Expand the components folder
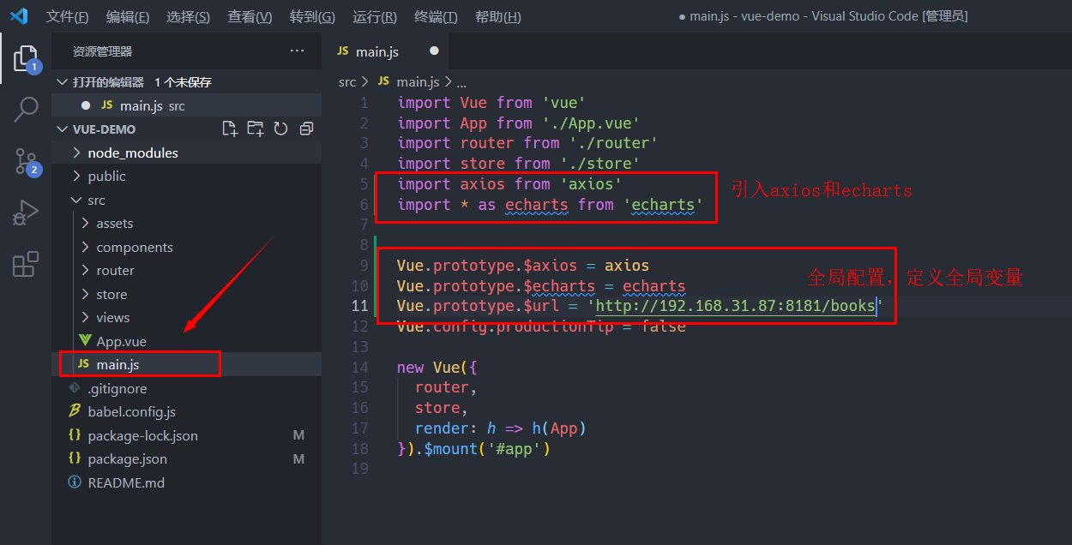The width and height of the screenshot is (1072, 545). point(187,247)
